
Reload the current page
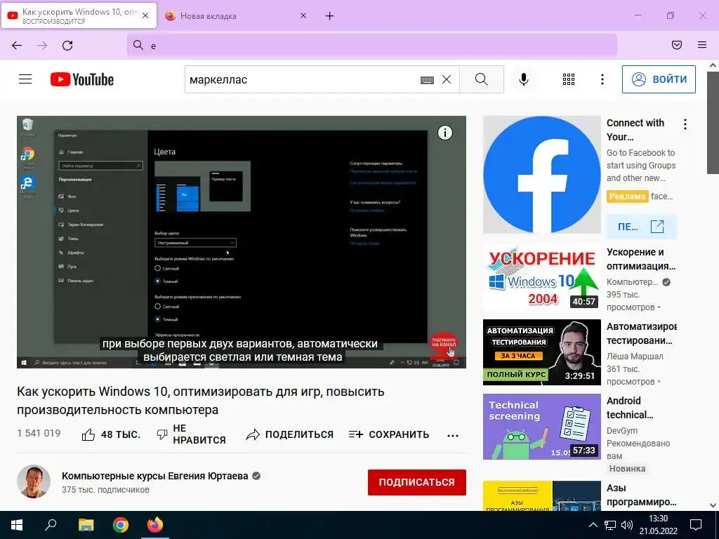(x=67, y=46)
